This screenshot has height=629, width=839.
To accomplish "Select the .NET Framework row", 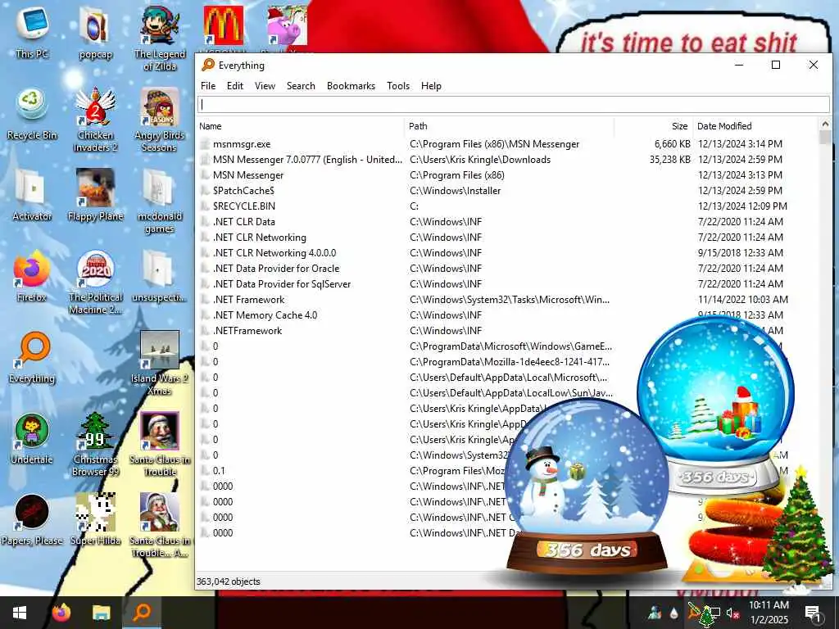I will (x=508, y=300).
